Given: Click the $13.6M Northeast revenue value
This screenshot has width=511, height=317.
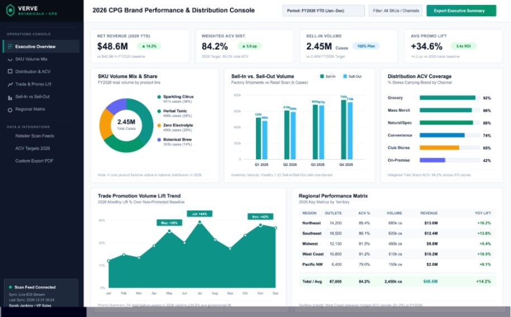Looking at the screenshot, I should click(431, 223).
